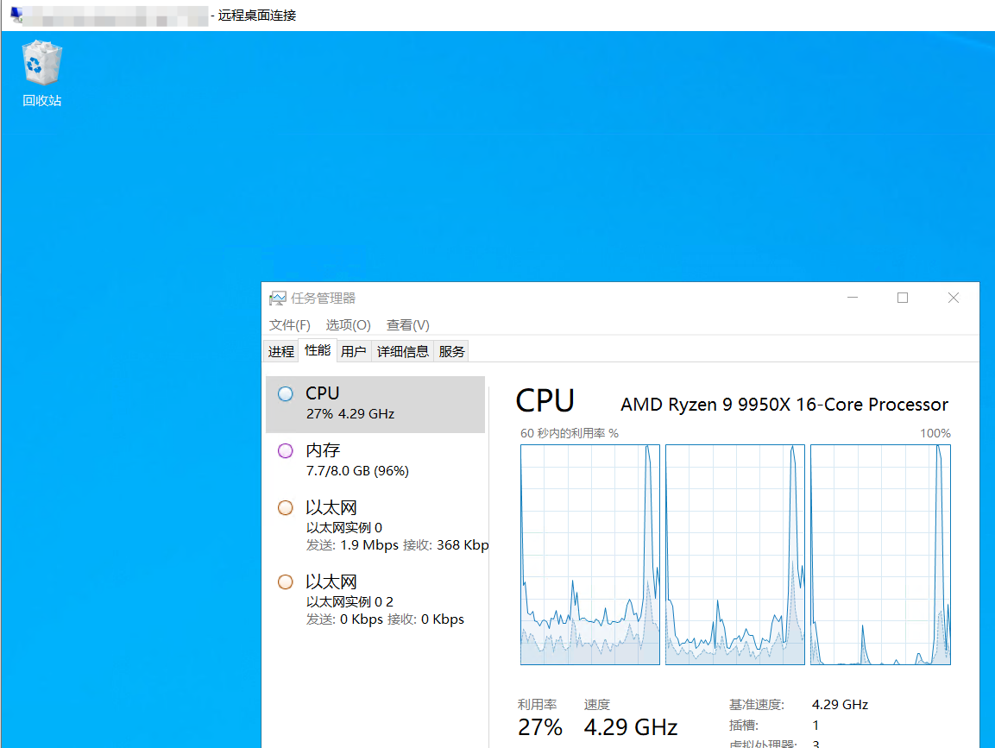This screenshot has width=995, height=748.
Task: Switch to the 用户 tab
Action: (353, 351)
